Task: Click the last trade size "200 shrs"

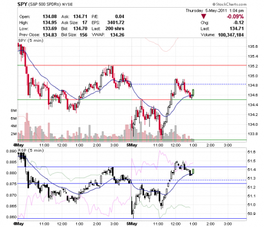Action: [115, 29]
